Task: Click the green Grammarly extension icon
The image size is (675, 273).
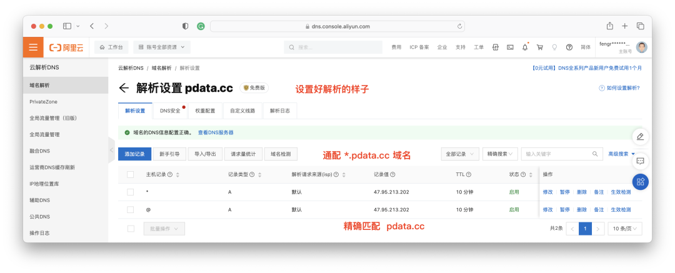Action: pyautogui.click(x=201, y=26)
